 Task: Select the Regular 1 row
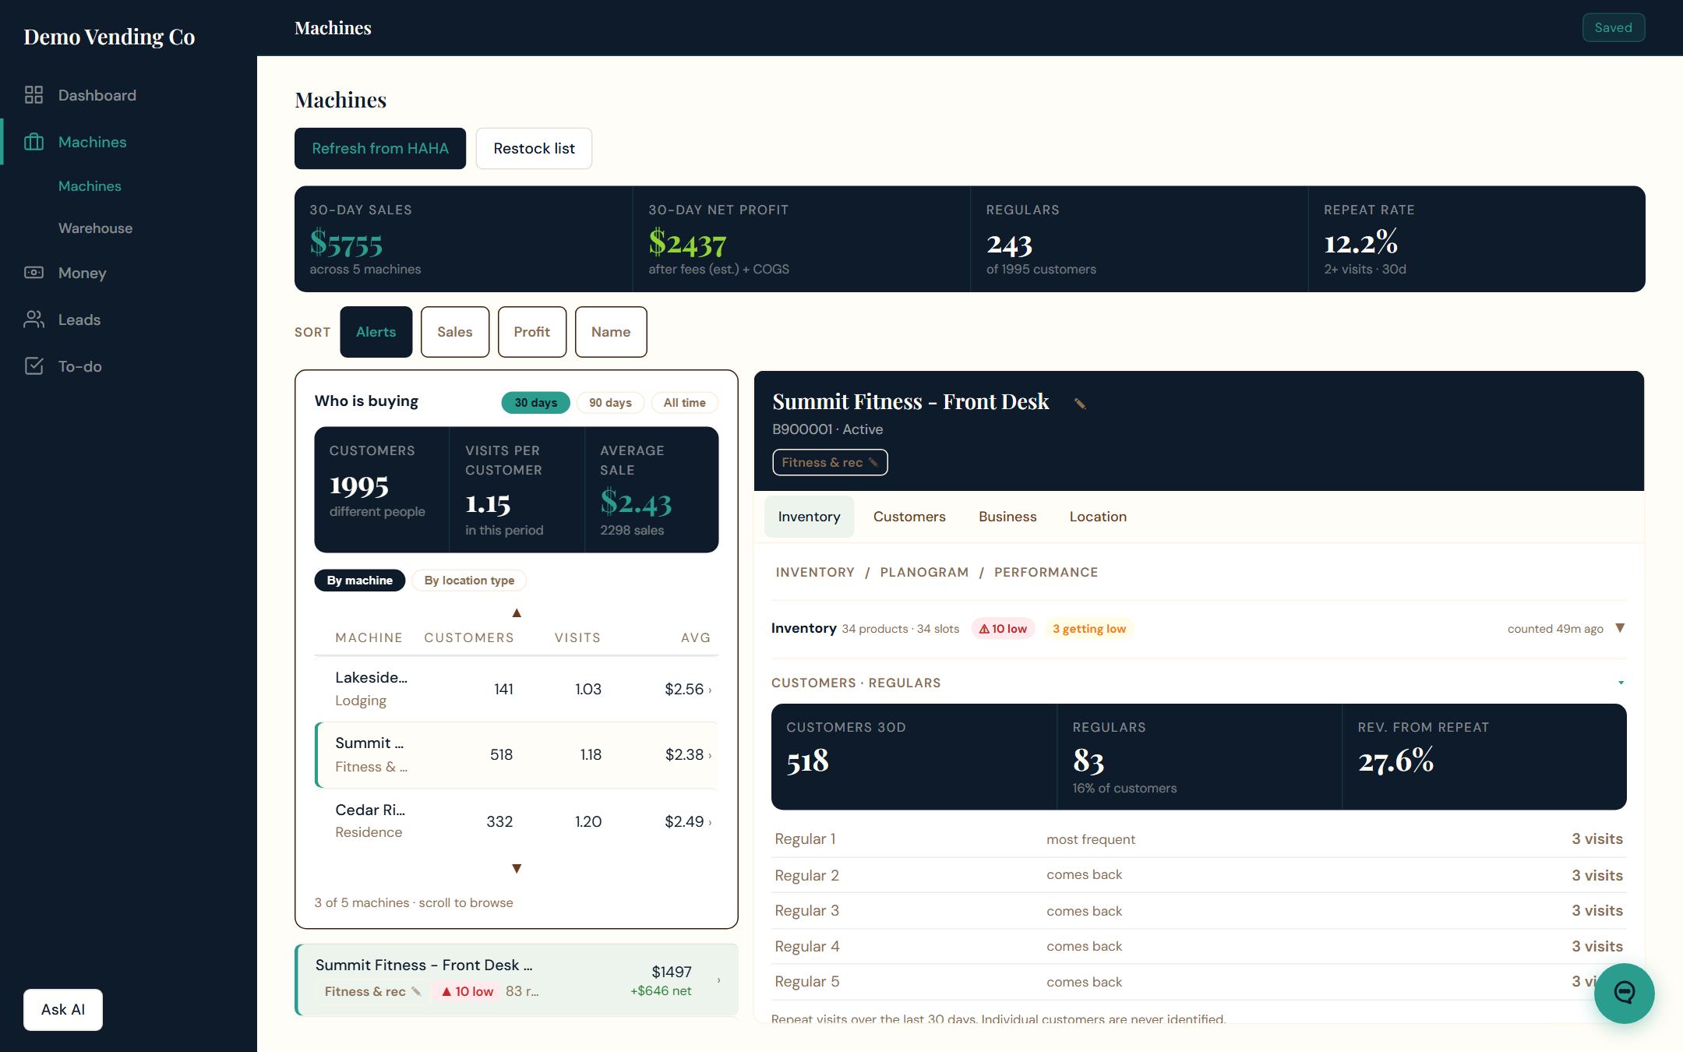tap(1198, 839)
